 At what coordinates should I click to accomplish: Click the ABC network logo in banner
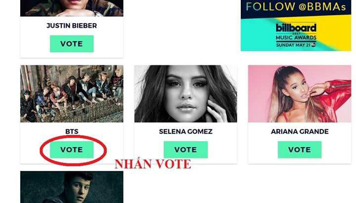click(313, 44)
